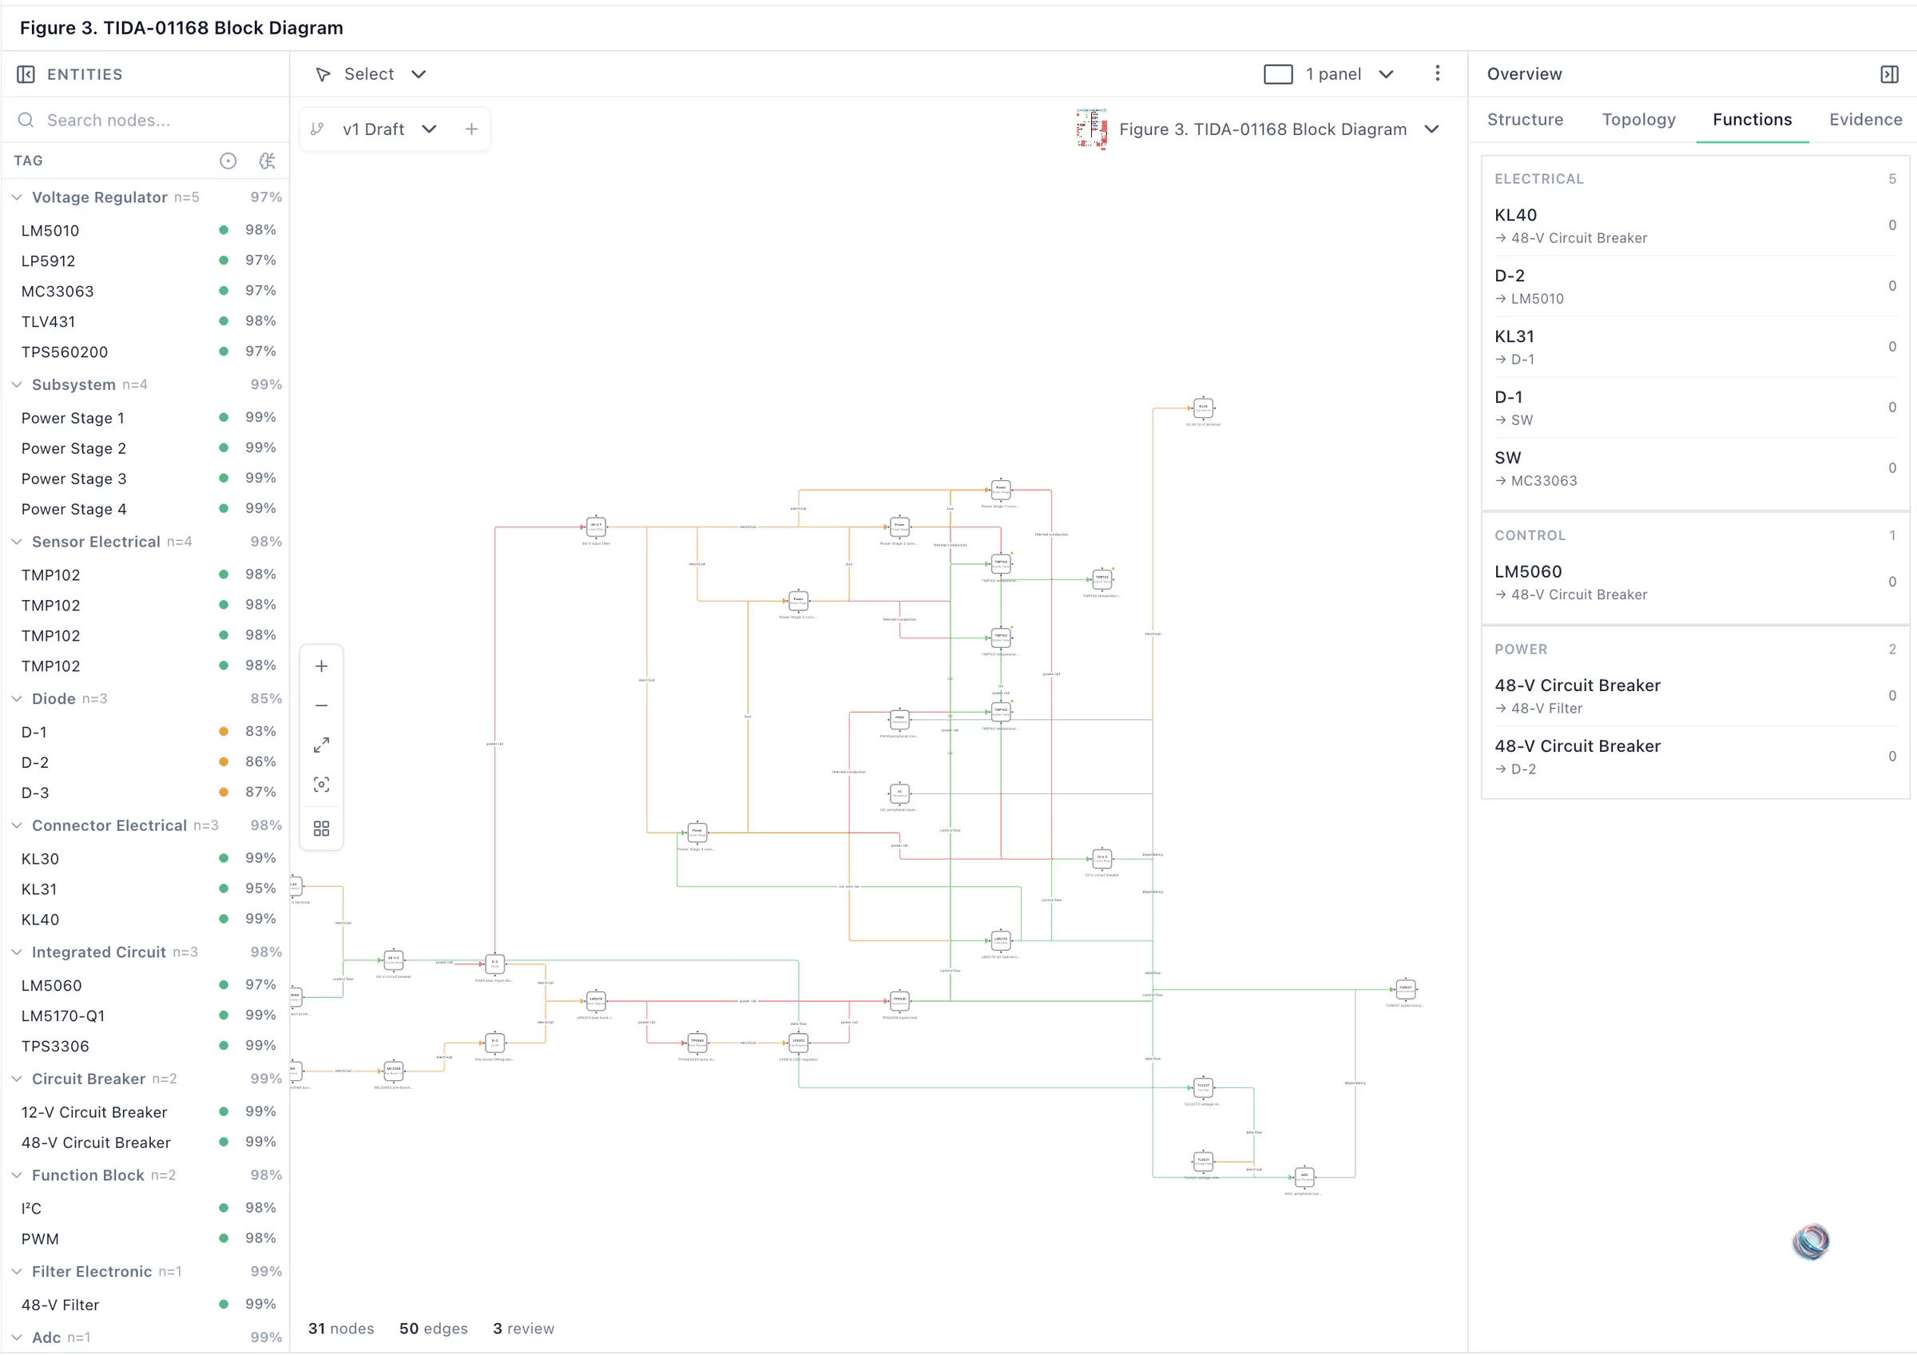Click the focus selection icon
The width and height of the screenshot is (1917, 1355).
coord(321,785)
